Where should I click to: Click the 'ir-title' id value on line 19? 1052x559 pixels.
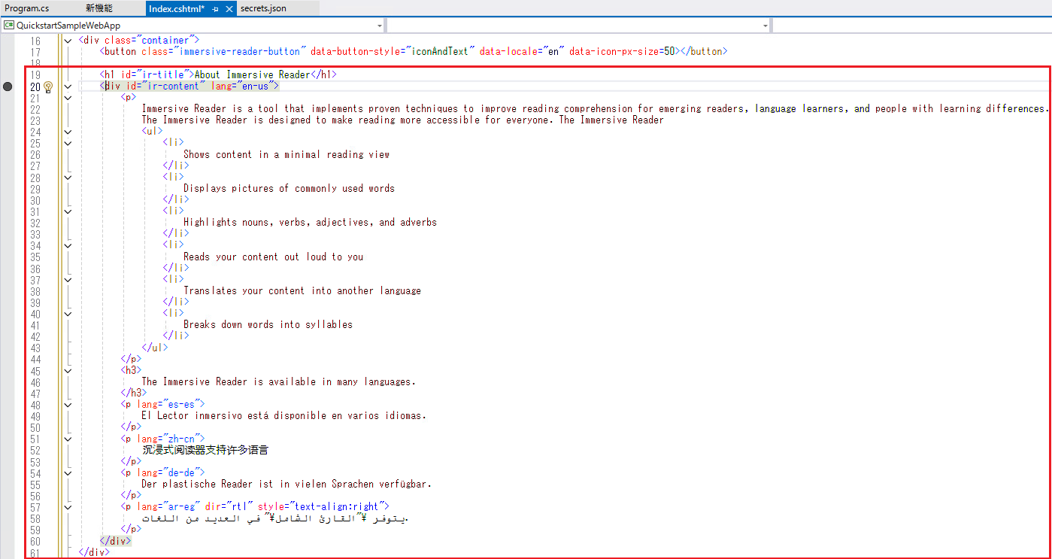click(162, 74)
